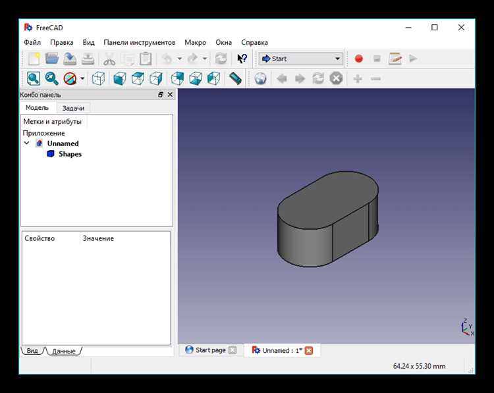Image resolution: width=494 pixels, height=393 pixels.
Task: Switch to axonometric view cube icon
Action: (98, 79)
